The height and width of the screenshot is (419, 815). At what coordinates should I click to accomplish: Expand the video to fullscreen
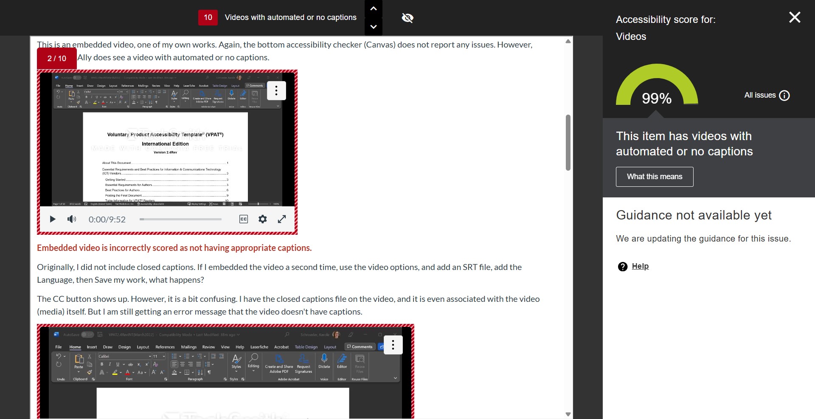(281, 219)
